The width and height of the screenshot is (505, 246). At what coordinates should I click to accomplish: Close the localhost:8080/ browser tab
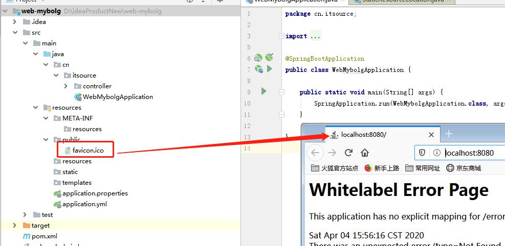[x=431, y=135]
